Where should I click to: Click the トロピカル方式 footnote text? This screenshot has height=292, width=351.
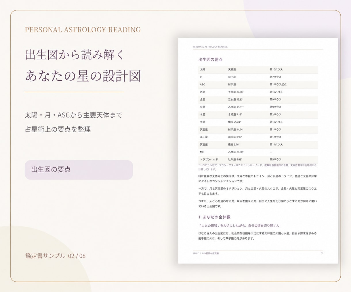[257, 167]
